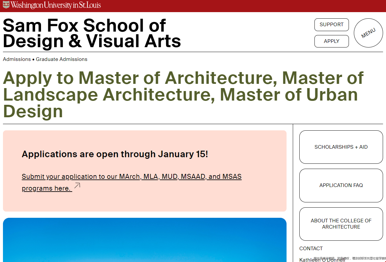Open APPLICATION FAQ sidebar button
Screen dimensions: 386x262
point(341,185)
